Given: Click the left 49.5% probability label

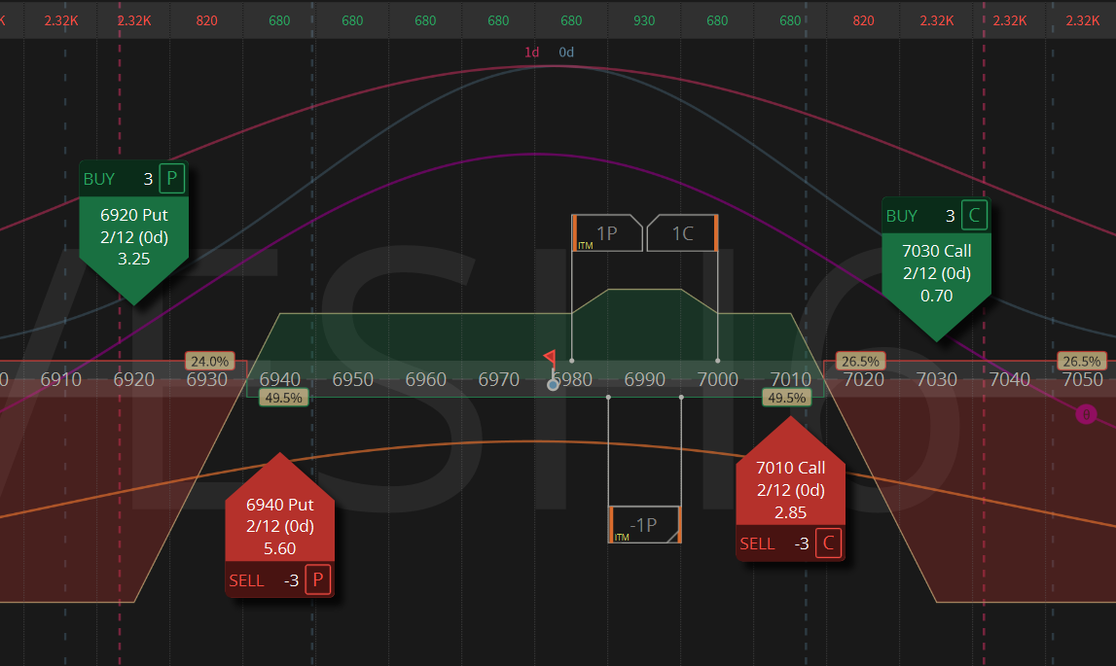Looking at the screenshot, I should 284,398.
